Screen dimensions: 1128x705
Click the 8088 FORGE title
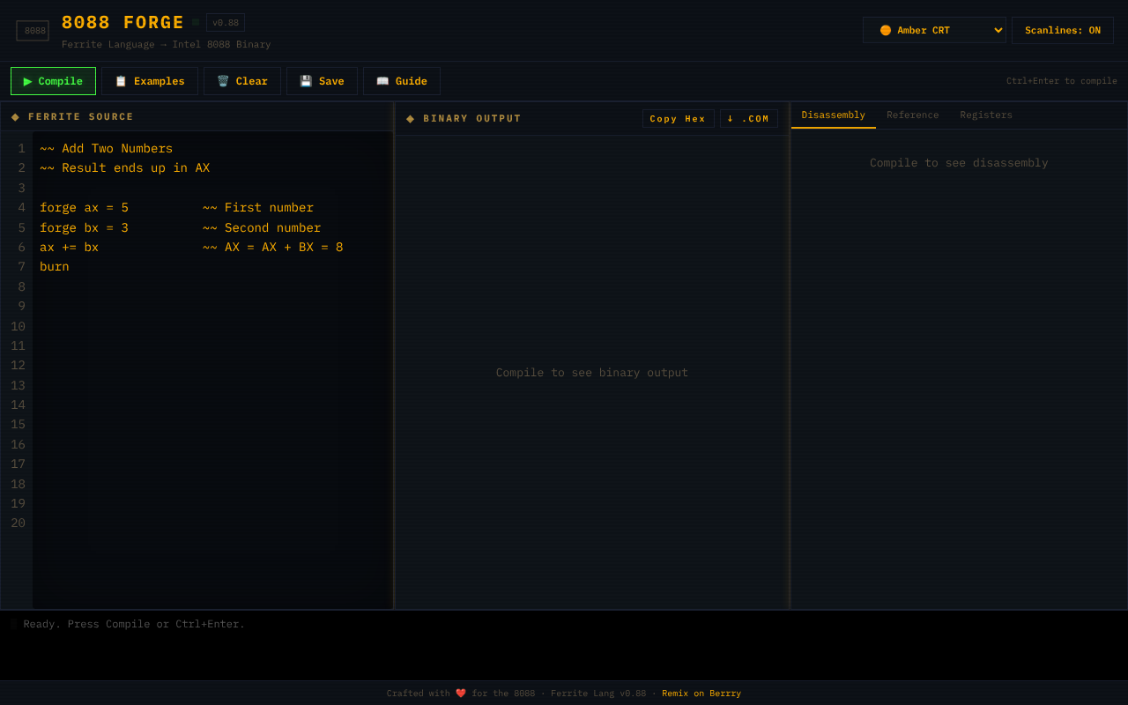122,23
